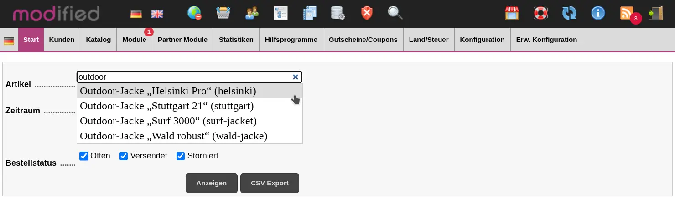Screen dimensions: 675x199
Task: Switch admin language to English flag
Action: point(157,14)
